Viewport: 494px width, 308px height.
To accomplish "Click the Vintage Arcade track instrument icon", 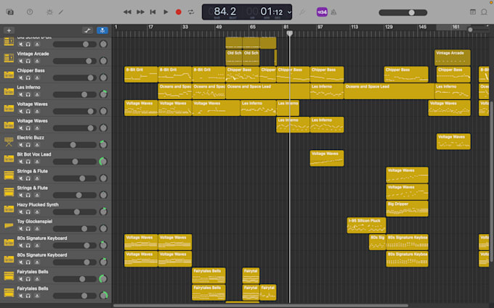I will 9,58.
